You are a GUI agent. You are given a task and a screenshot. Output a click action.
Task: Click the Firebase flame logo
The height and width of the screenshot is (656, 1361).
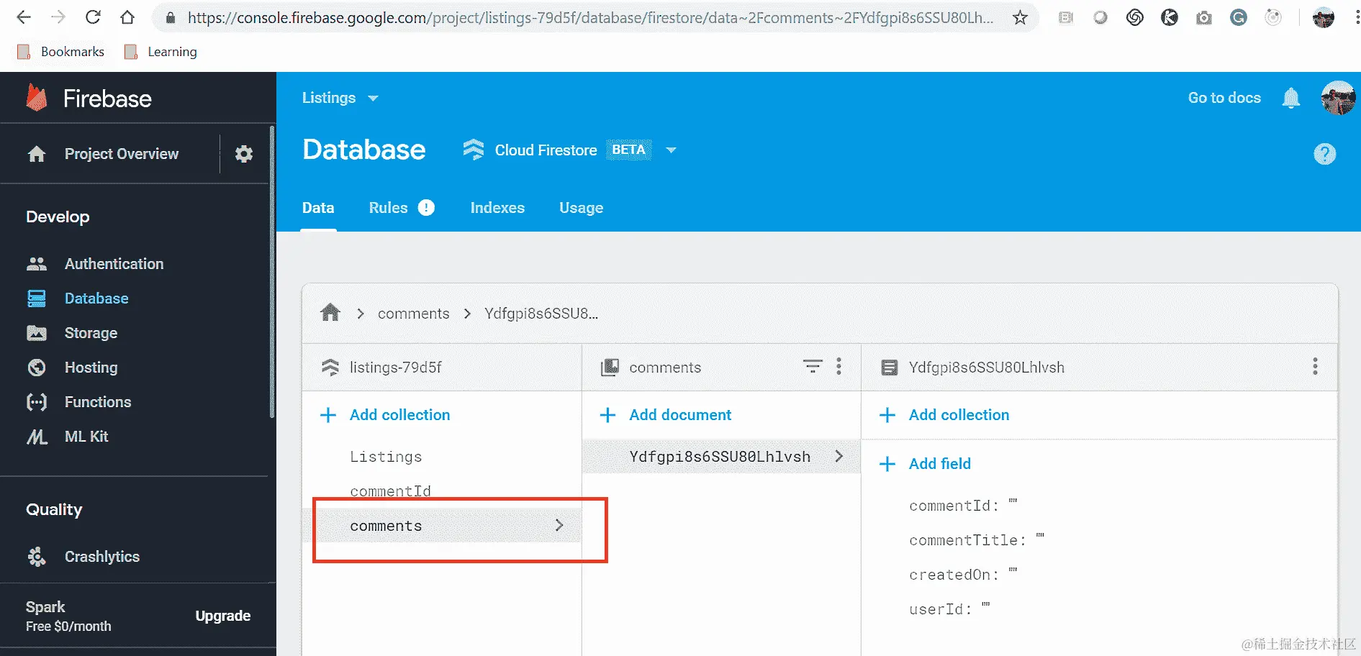(x=37, y=98)
